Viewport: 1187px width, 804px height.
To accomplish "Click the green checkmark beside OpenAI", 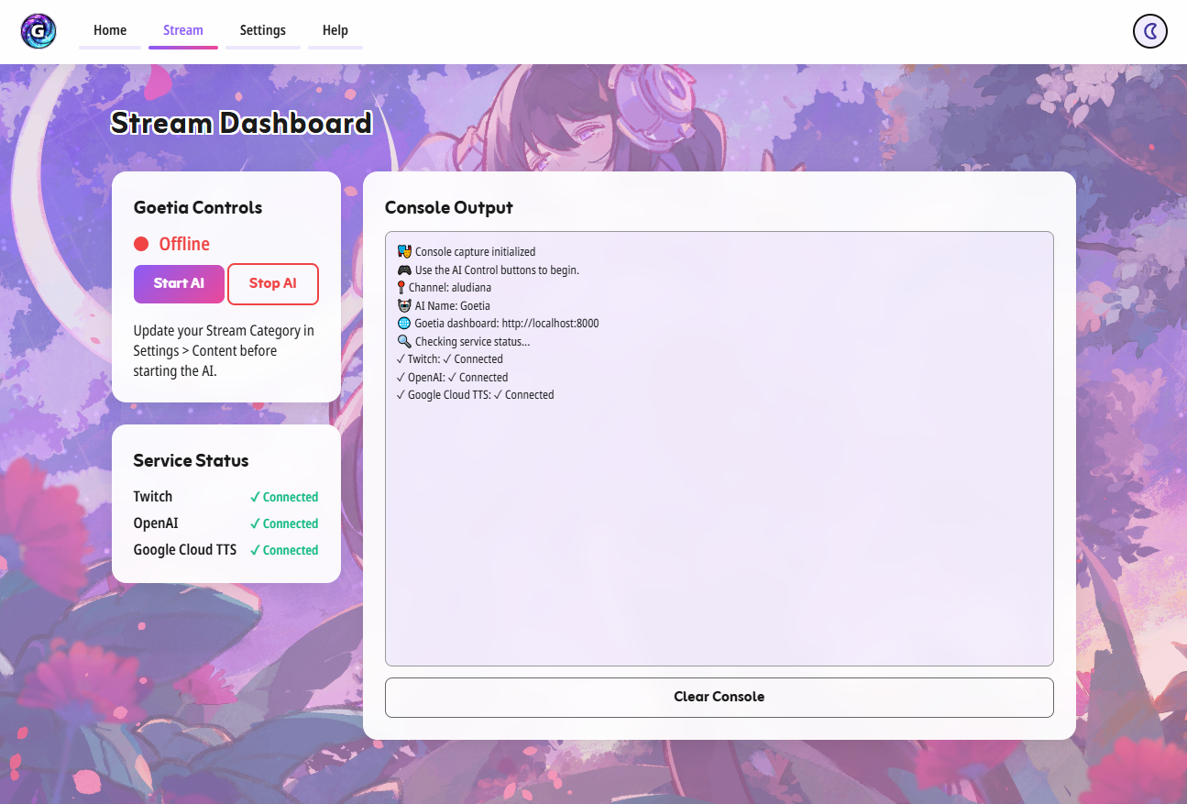I will coord(255,523).
